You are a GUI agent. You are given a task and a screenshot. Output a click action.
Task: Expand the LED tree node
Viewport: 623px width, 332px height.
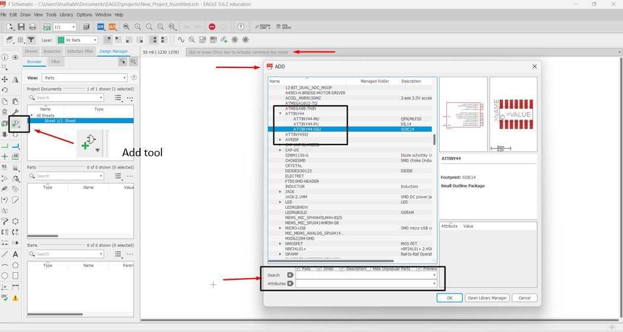[281, 202]
